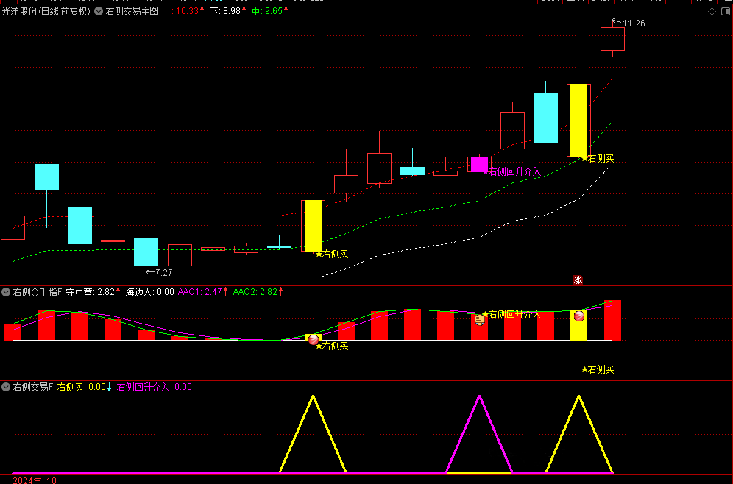This screenshot has height=484, width=733.
Task: Click the 7.27 low price label
Action: 163,273
